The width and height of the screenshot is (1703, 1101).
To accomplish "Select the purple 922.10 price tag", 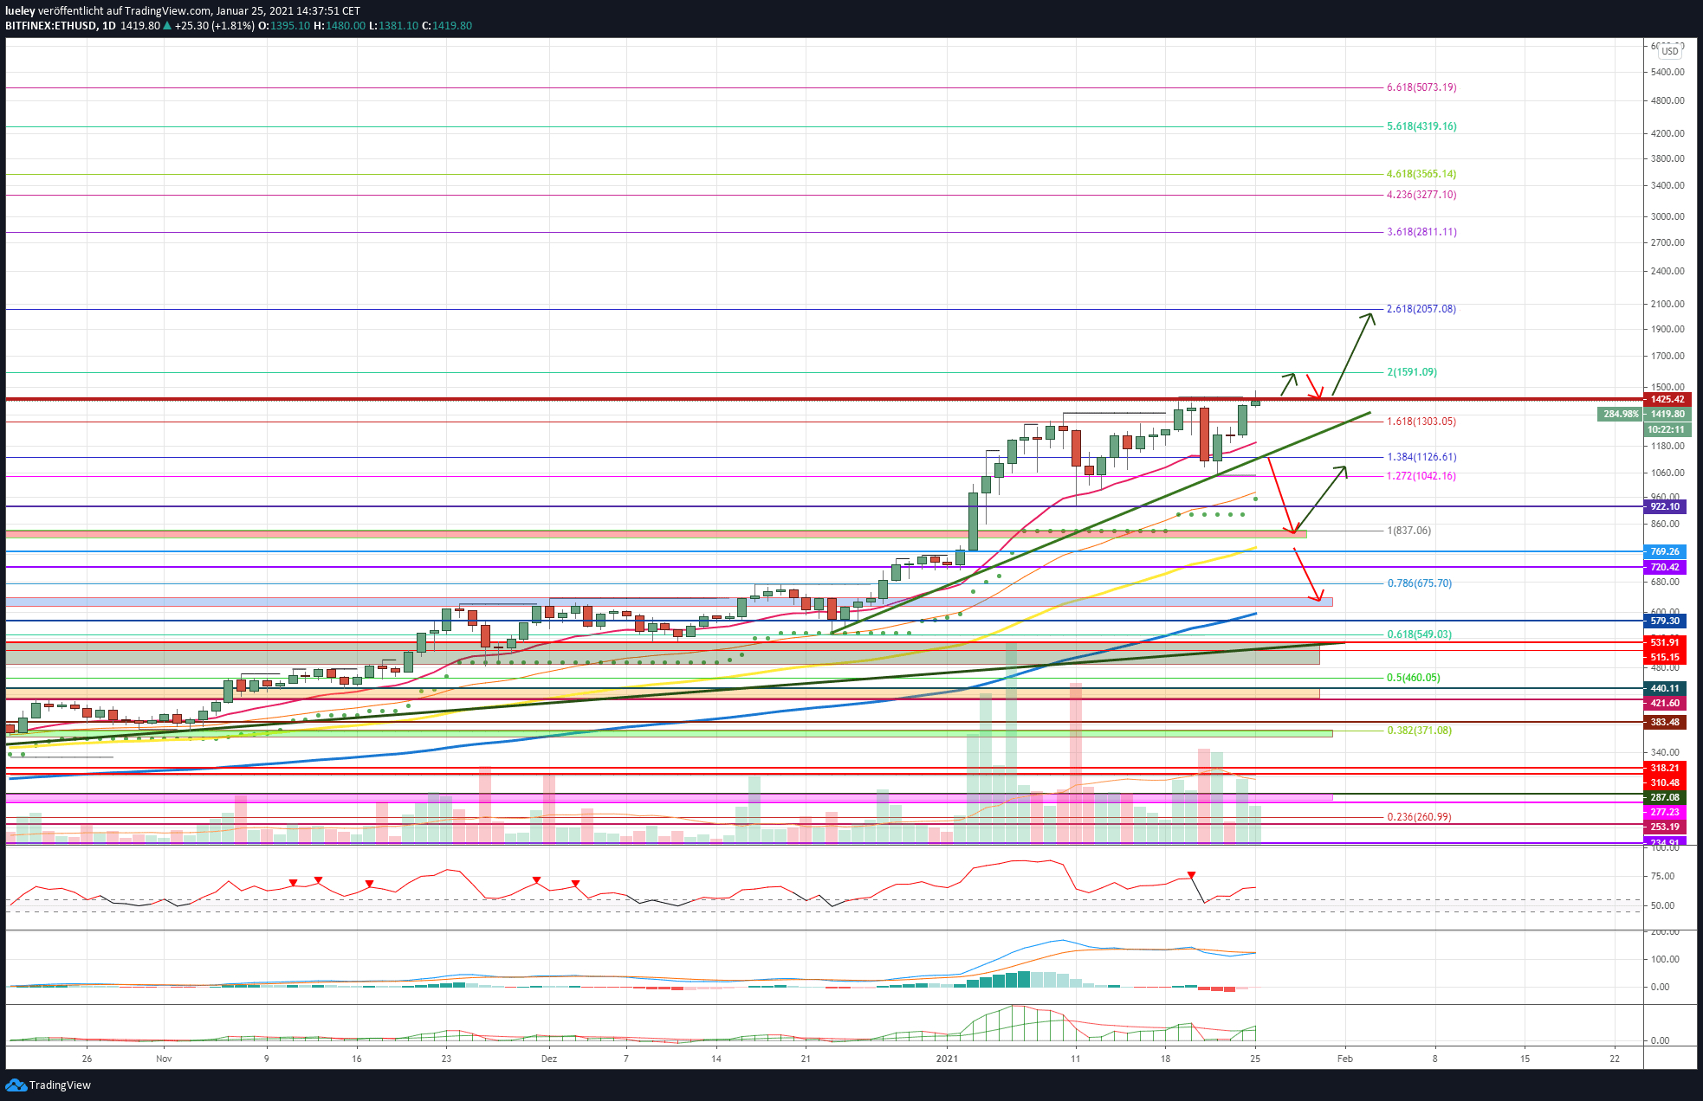I will (x=1665, y=507).
